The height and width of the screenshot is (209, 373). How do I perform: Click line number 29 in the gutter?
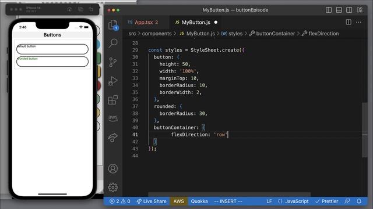tap(135, 50)
